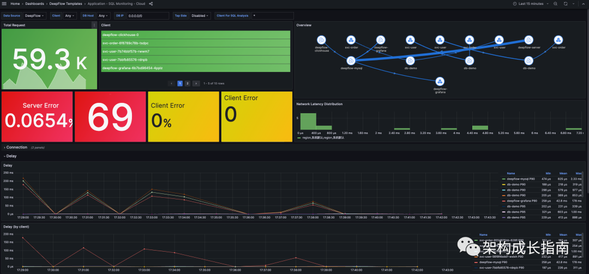Refresh the dashboard with the refresh icon

[566, 3]
